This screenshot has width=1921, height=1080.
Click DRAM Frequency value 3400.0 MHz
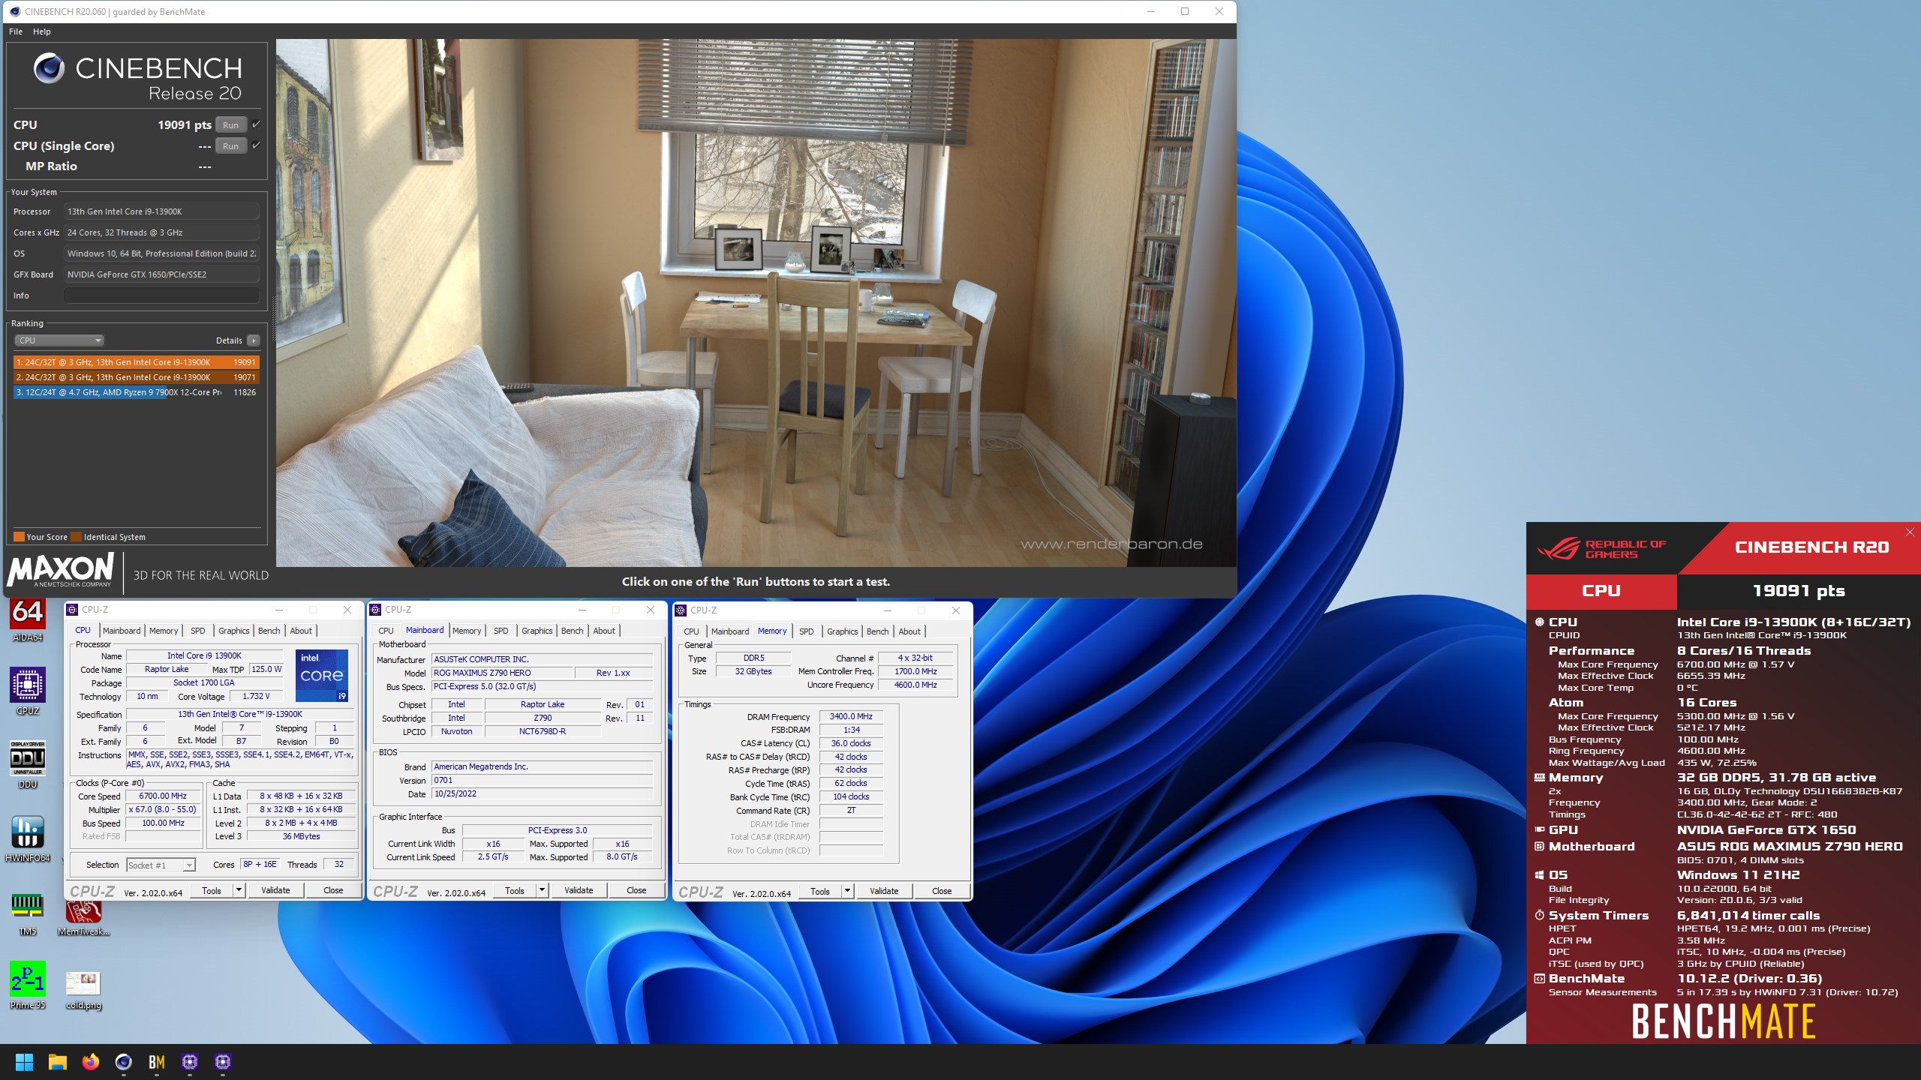pos(851,717)
